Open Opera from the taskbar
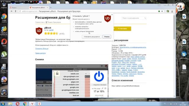Viewport: 189px width, 106px height. 18,104
